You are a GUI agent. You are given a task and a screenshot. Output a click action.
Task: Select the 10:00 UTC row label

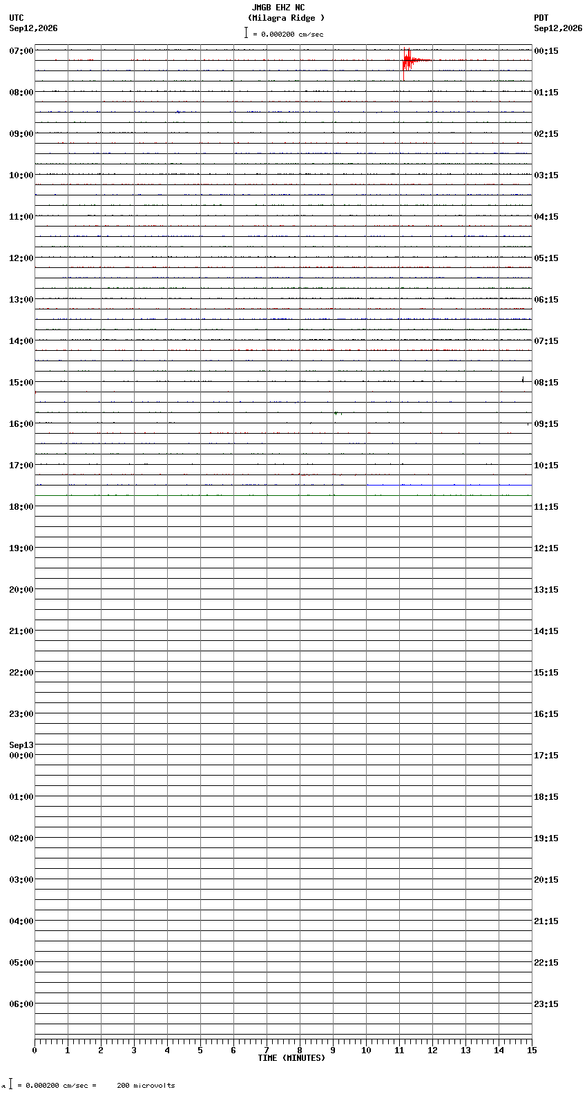[21, 175]
